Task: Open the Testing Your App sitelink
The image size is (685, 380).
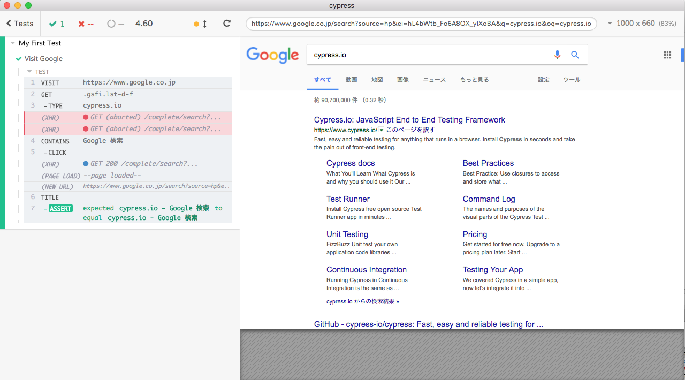Action: (493, 270)
